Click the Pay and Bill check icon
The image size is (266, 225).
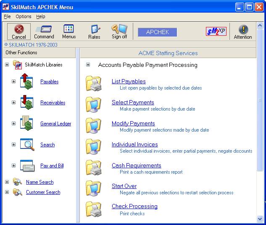27,166
